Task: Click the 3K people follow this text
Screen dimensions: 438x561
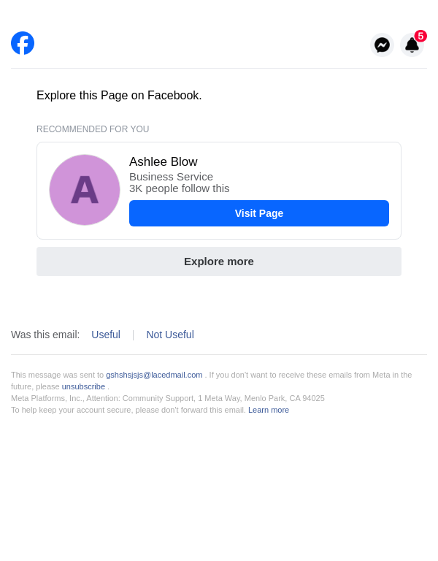Action: click(x=179, y=188)
